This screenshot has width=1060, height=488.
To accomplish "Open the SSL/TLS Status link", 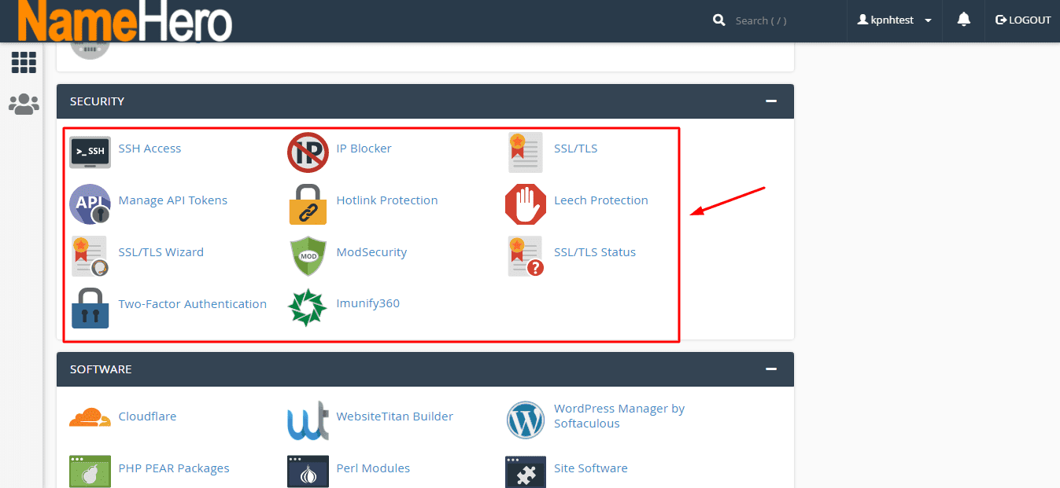I will coord(594,252).
